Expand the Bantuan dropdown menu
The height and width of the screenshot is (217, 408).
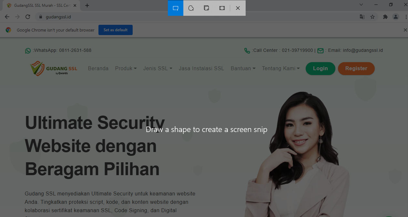click(243, 68)
